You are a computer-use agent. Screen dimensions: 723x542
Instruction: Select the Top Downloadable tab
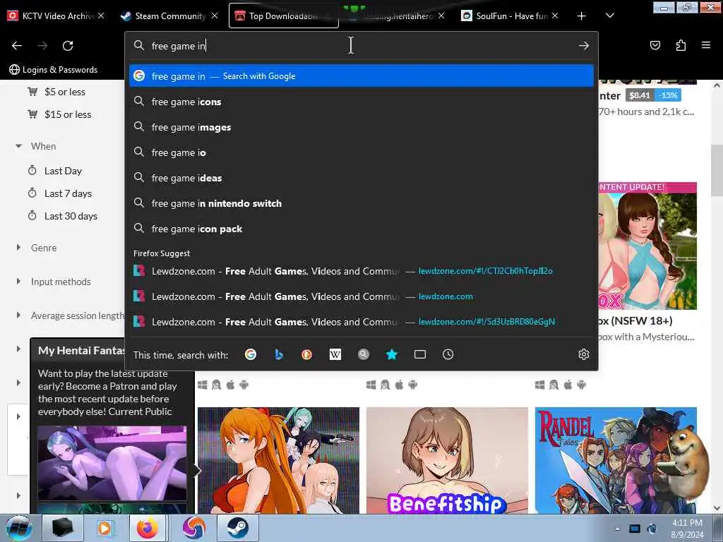284,16
